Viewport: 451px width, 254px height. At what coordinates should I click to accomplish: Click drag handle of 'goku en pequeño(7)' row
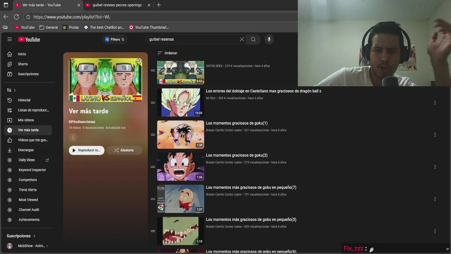153,199
